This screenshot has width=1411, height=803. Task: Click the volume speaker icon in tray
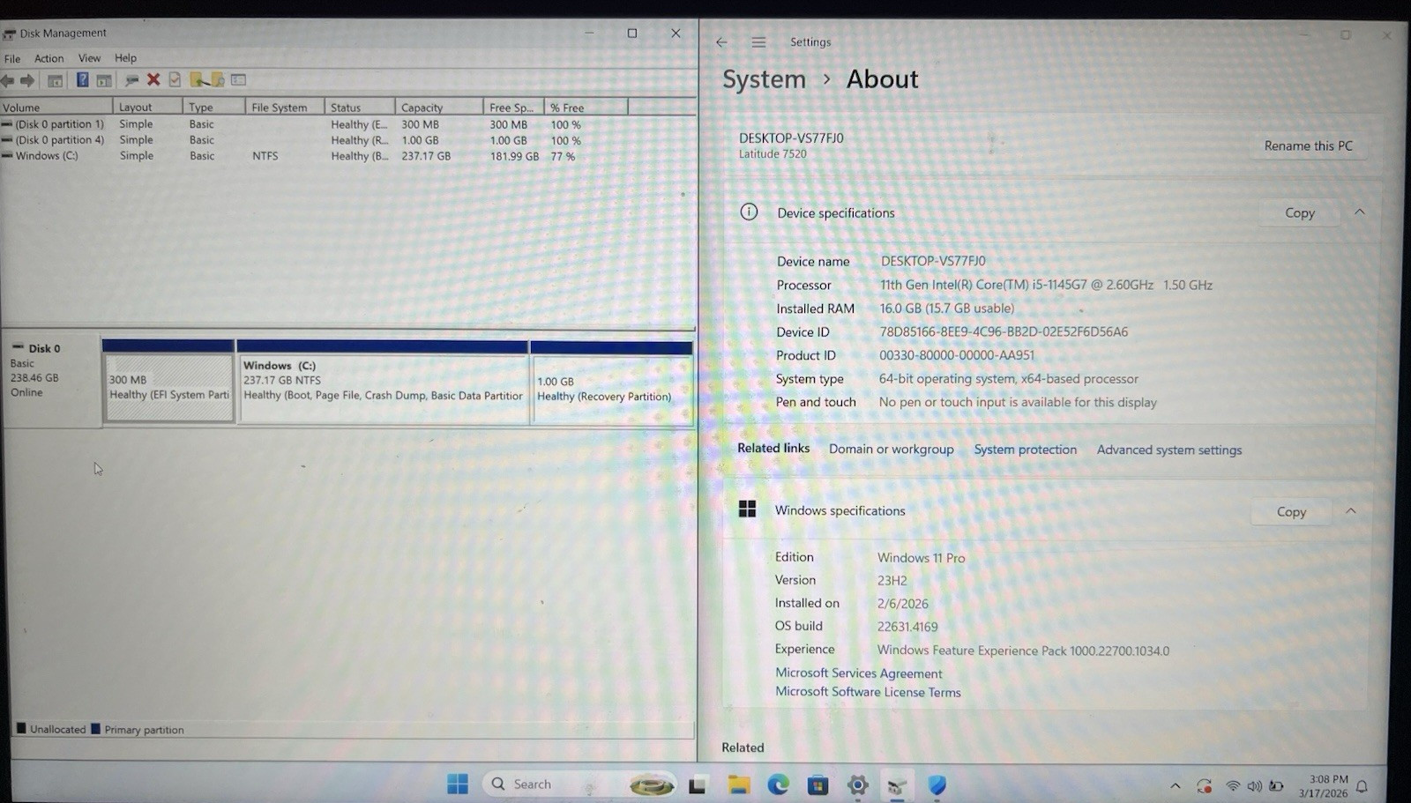tap(1254, 785)
